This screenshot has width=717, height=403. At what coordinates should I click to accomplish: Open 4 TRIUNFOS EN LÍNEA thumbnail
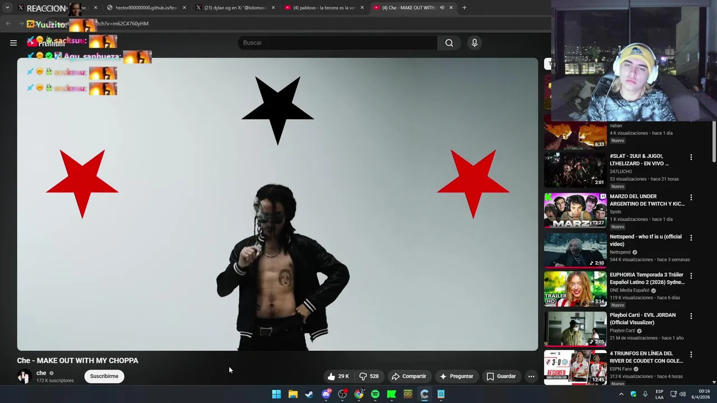(575, 368)
